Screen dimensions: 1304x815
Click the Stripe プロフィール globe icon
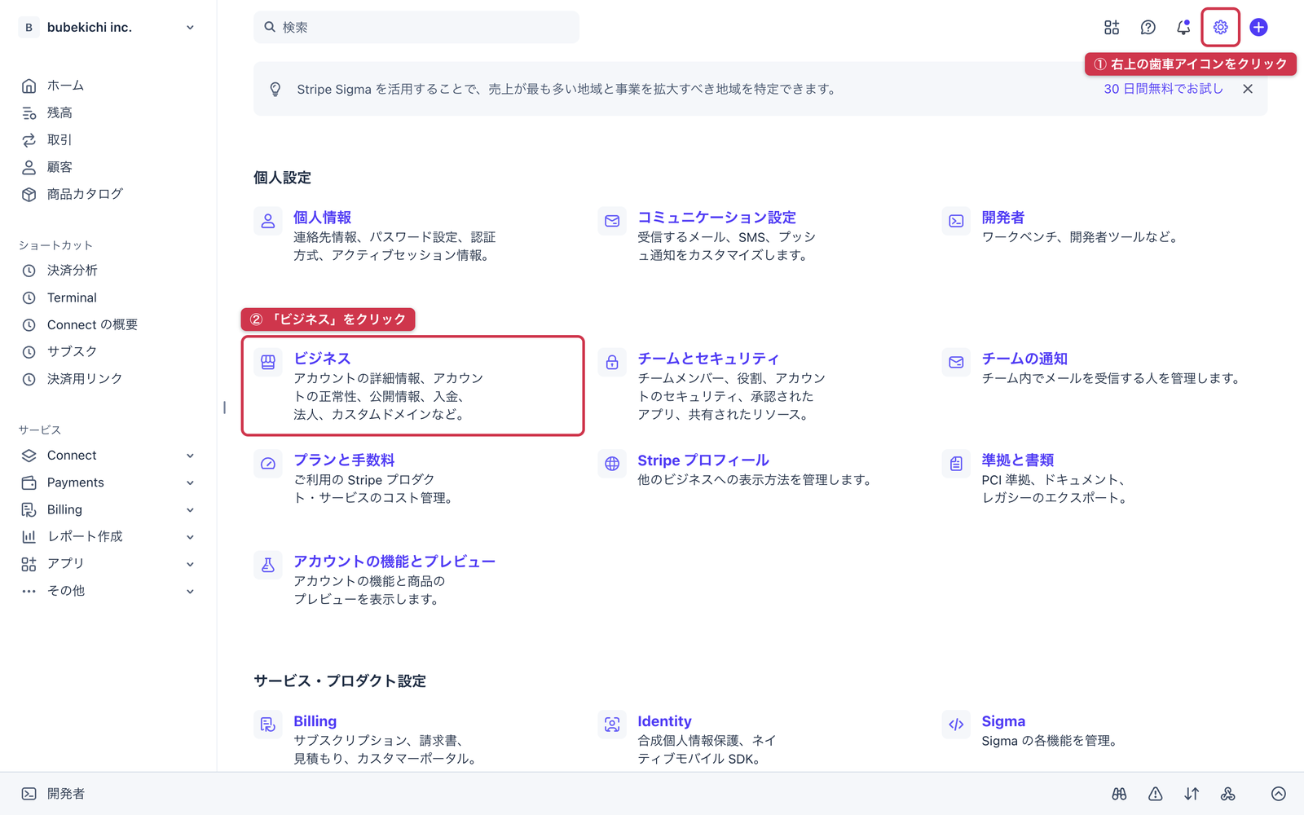click(x=612, y=464)
